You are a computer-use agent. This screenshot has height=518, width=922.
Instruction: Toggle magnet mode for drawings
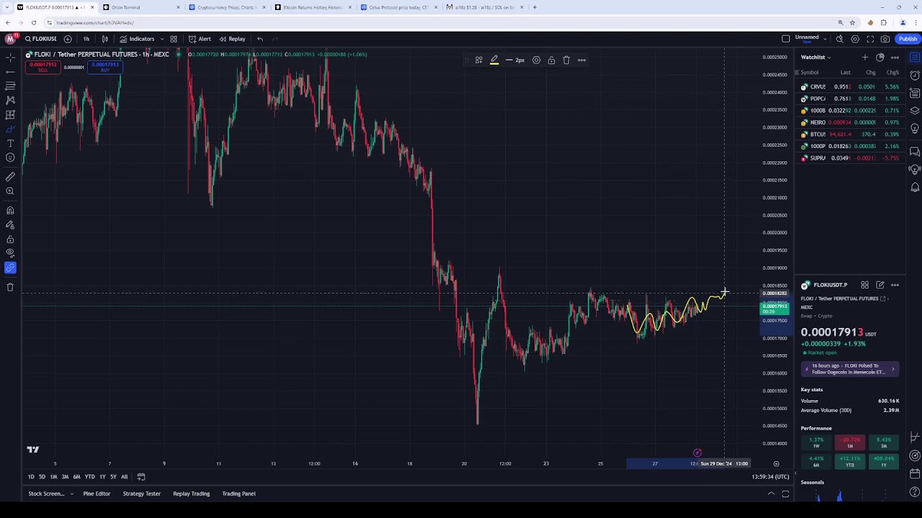click(x=10, y=210)
